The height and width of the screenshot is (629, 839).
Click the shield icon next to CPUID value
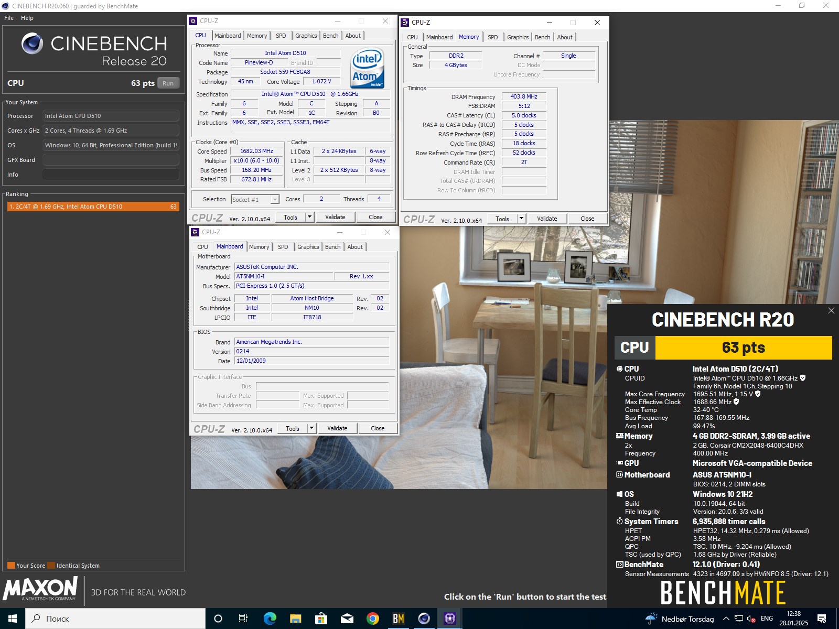point(803,378)
